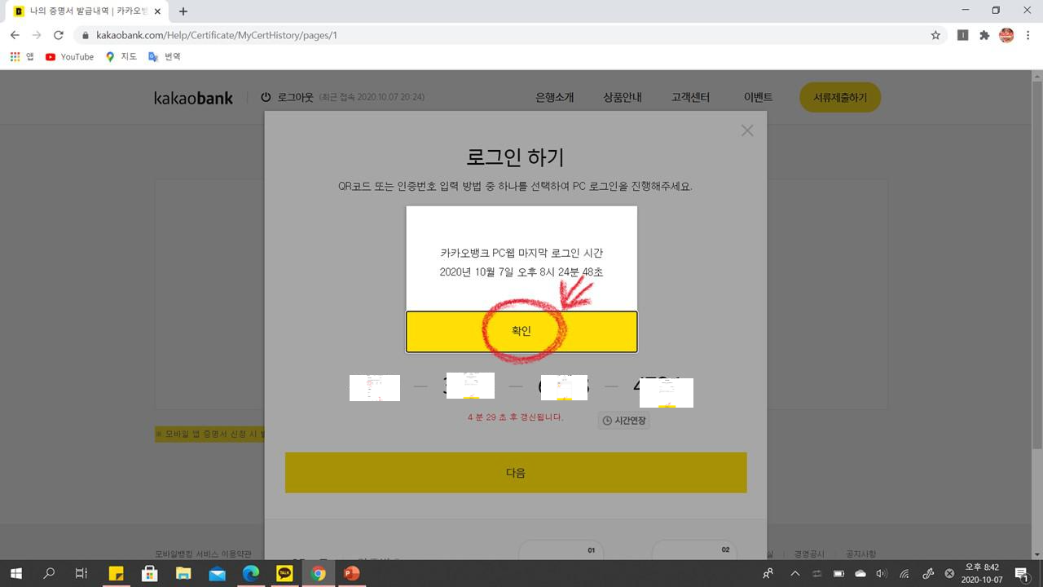Switch to Chrome in the taskbar
Screen dimensions: 1043x587
318,573
